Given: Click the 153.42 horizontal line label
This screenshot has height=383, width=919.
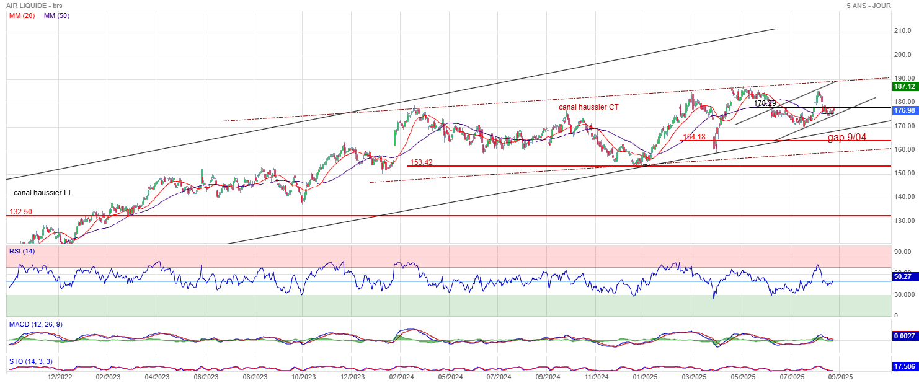Looking at the screenshot, I should (421, 162).
